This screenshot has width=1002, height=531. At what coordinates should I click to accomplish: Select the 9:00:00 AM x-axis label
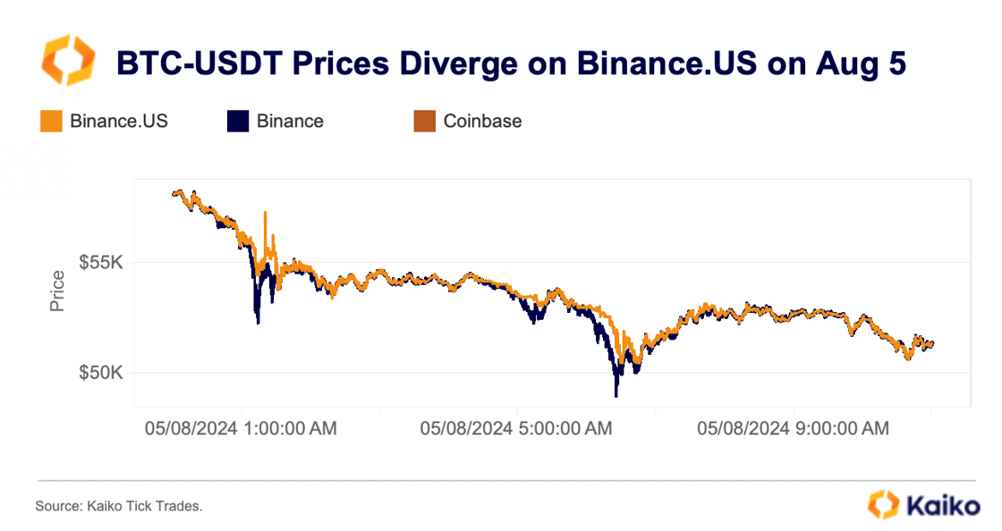pyautogui.click(x=793, y=428)
